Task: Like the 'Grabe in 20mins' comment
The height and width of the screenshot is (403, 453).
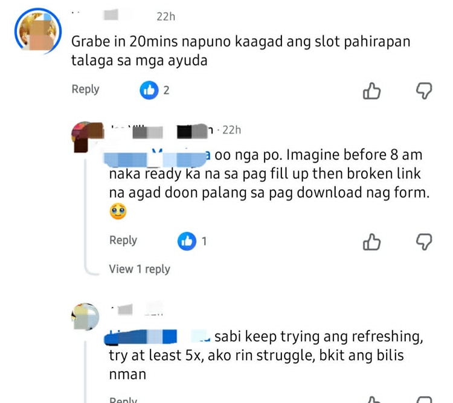Action: click(371, 91)
